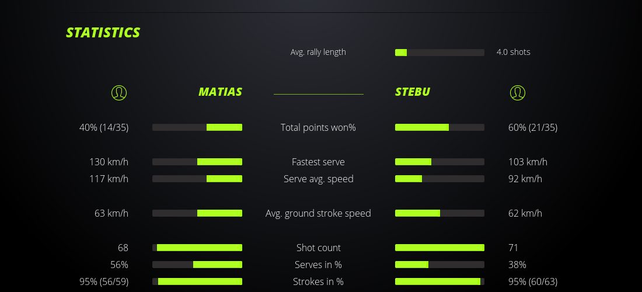The height and width of the screenshot is (292, 642).
Task: Click Matias's Fastest serve bar
Action: click(197, 162)
